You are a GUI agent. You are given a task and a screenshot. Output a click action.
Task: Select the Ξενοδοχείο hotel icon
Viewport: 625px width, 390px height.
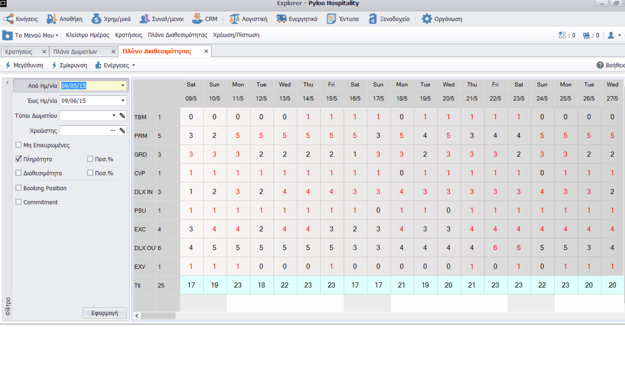point(372,19)
